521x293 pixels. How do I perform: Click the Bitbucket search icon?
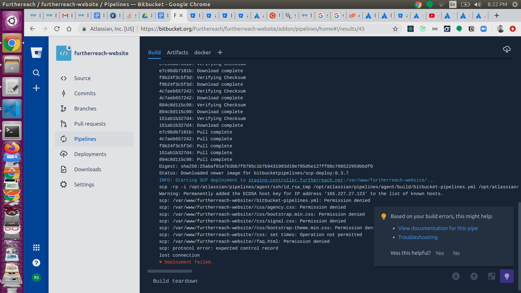click(x=36, y=73)
